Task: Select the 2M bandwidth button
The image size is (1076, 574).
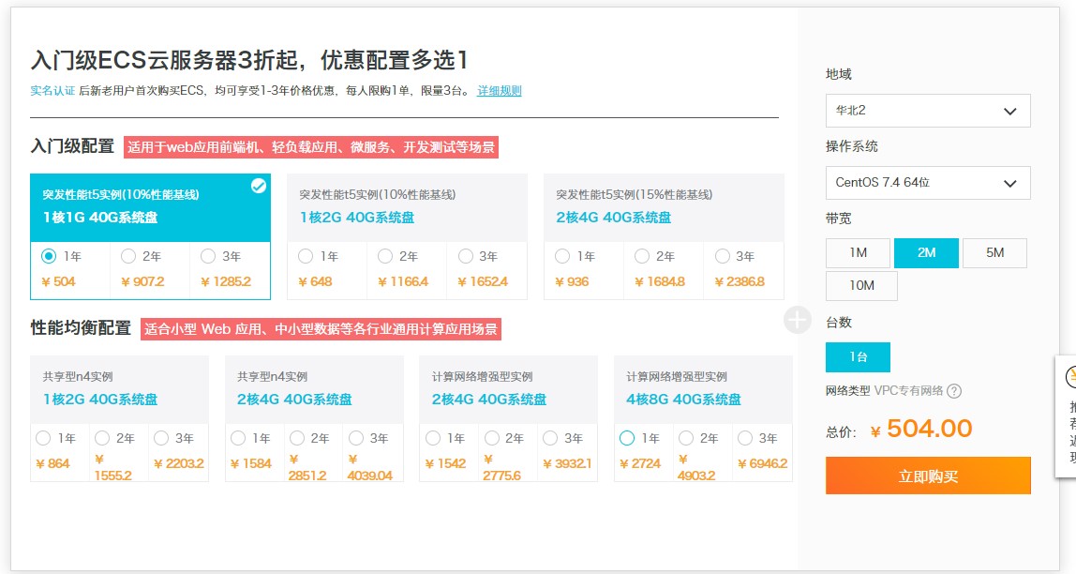Action: click(927, 252)
